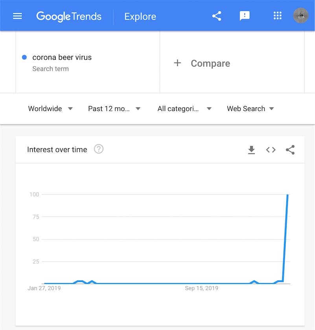Open Interest over time help tooltip
Screen dimensions: 315x330
pyautogui.click(x=99, y=149)
